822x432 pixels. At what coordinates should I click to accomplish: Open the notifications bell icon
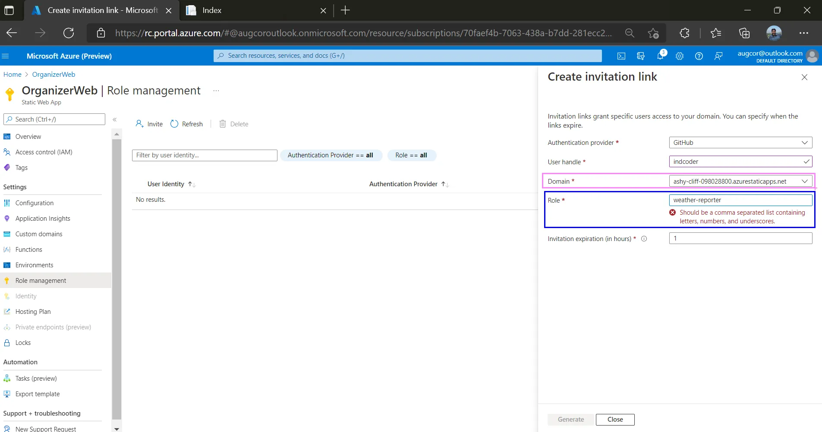tap(660, 56)
